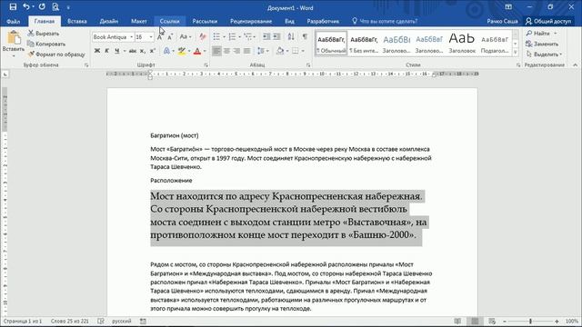The image size is (582, 327).
Task: Sort the selected text alphabetically
Action: 291,36
